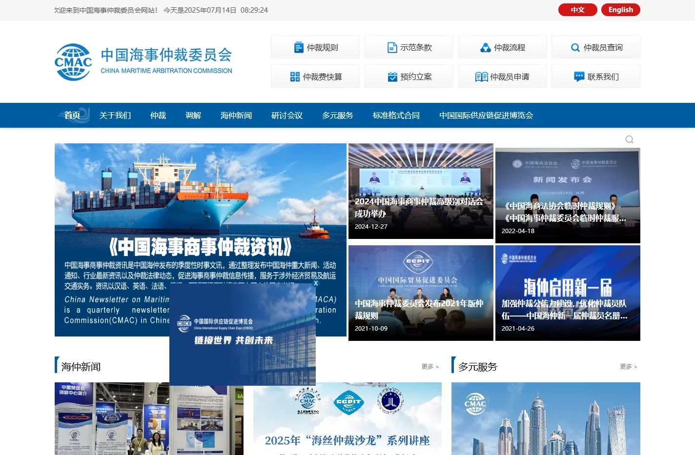Image resolution: width=695 pixels, height=455 pixels.
Task: Open the CMAC skyscraper service image
Action: click(546, 418)
